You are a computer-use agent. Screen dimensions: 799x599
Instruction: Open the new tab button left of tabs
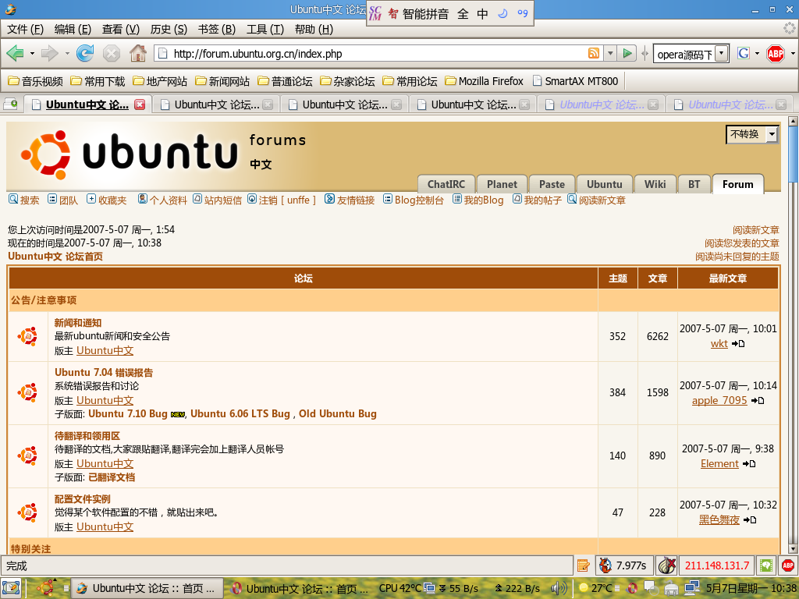click(x=11, y=104)
